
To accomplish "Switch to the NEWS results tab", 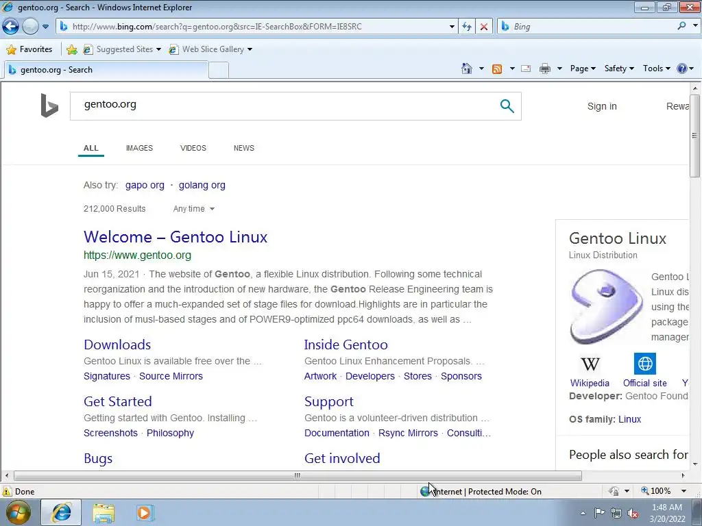I will [243, 148].
